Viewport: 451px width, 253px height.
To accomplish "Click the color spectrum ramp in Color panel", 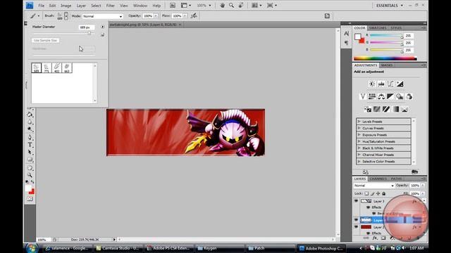I will tap(385, 58).
